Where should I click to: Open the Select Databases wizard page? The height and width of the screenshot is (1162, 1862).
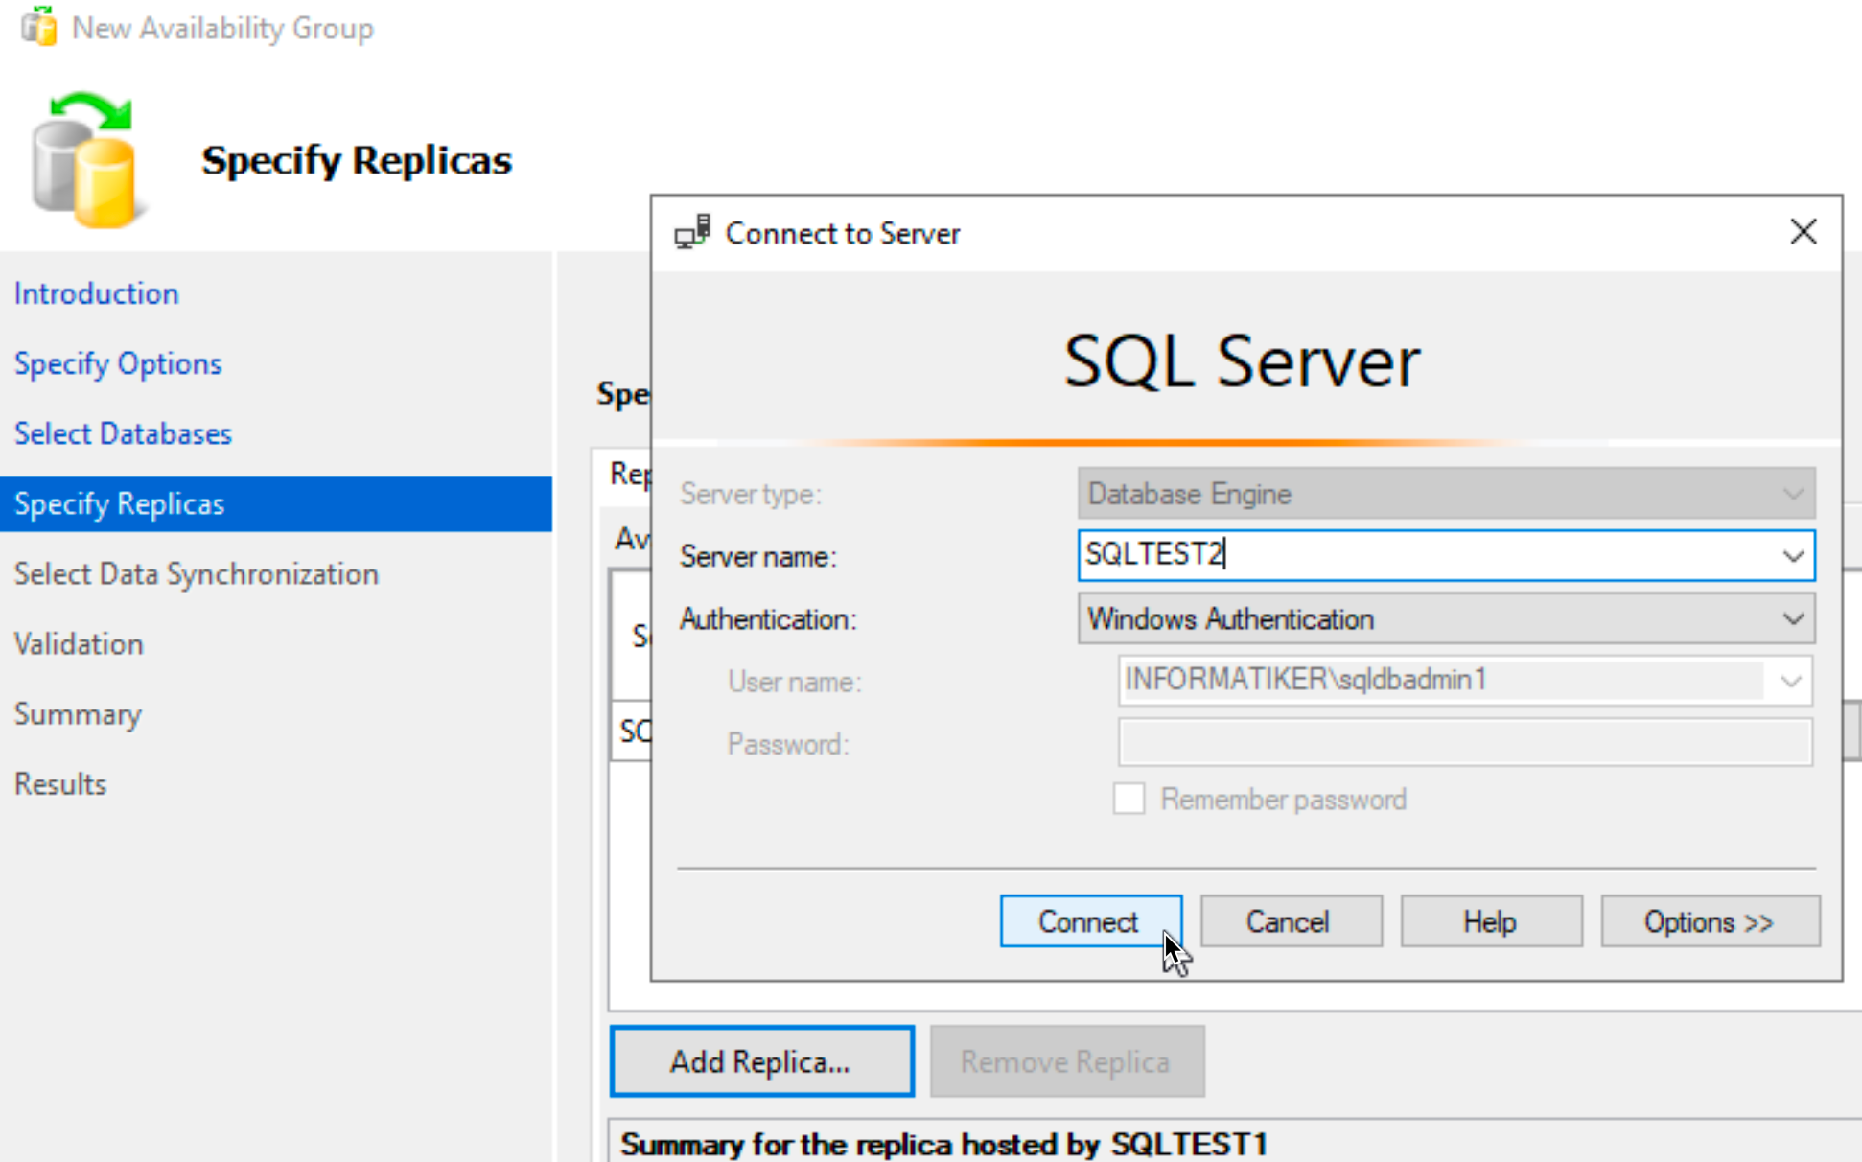click(x=123, y=433)
